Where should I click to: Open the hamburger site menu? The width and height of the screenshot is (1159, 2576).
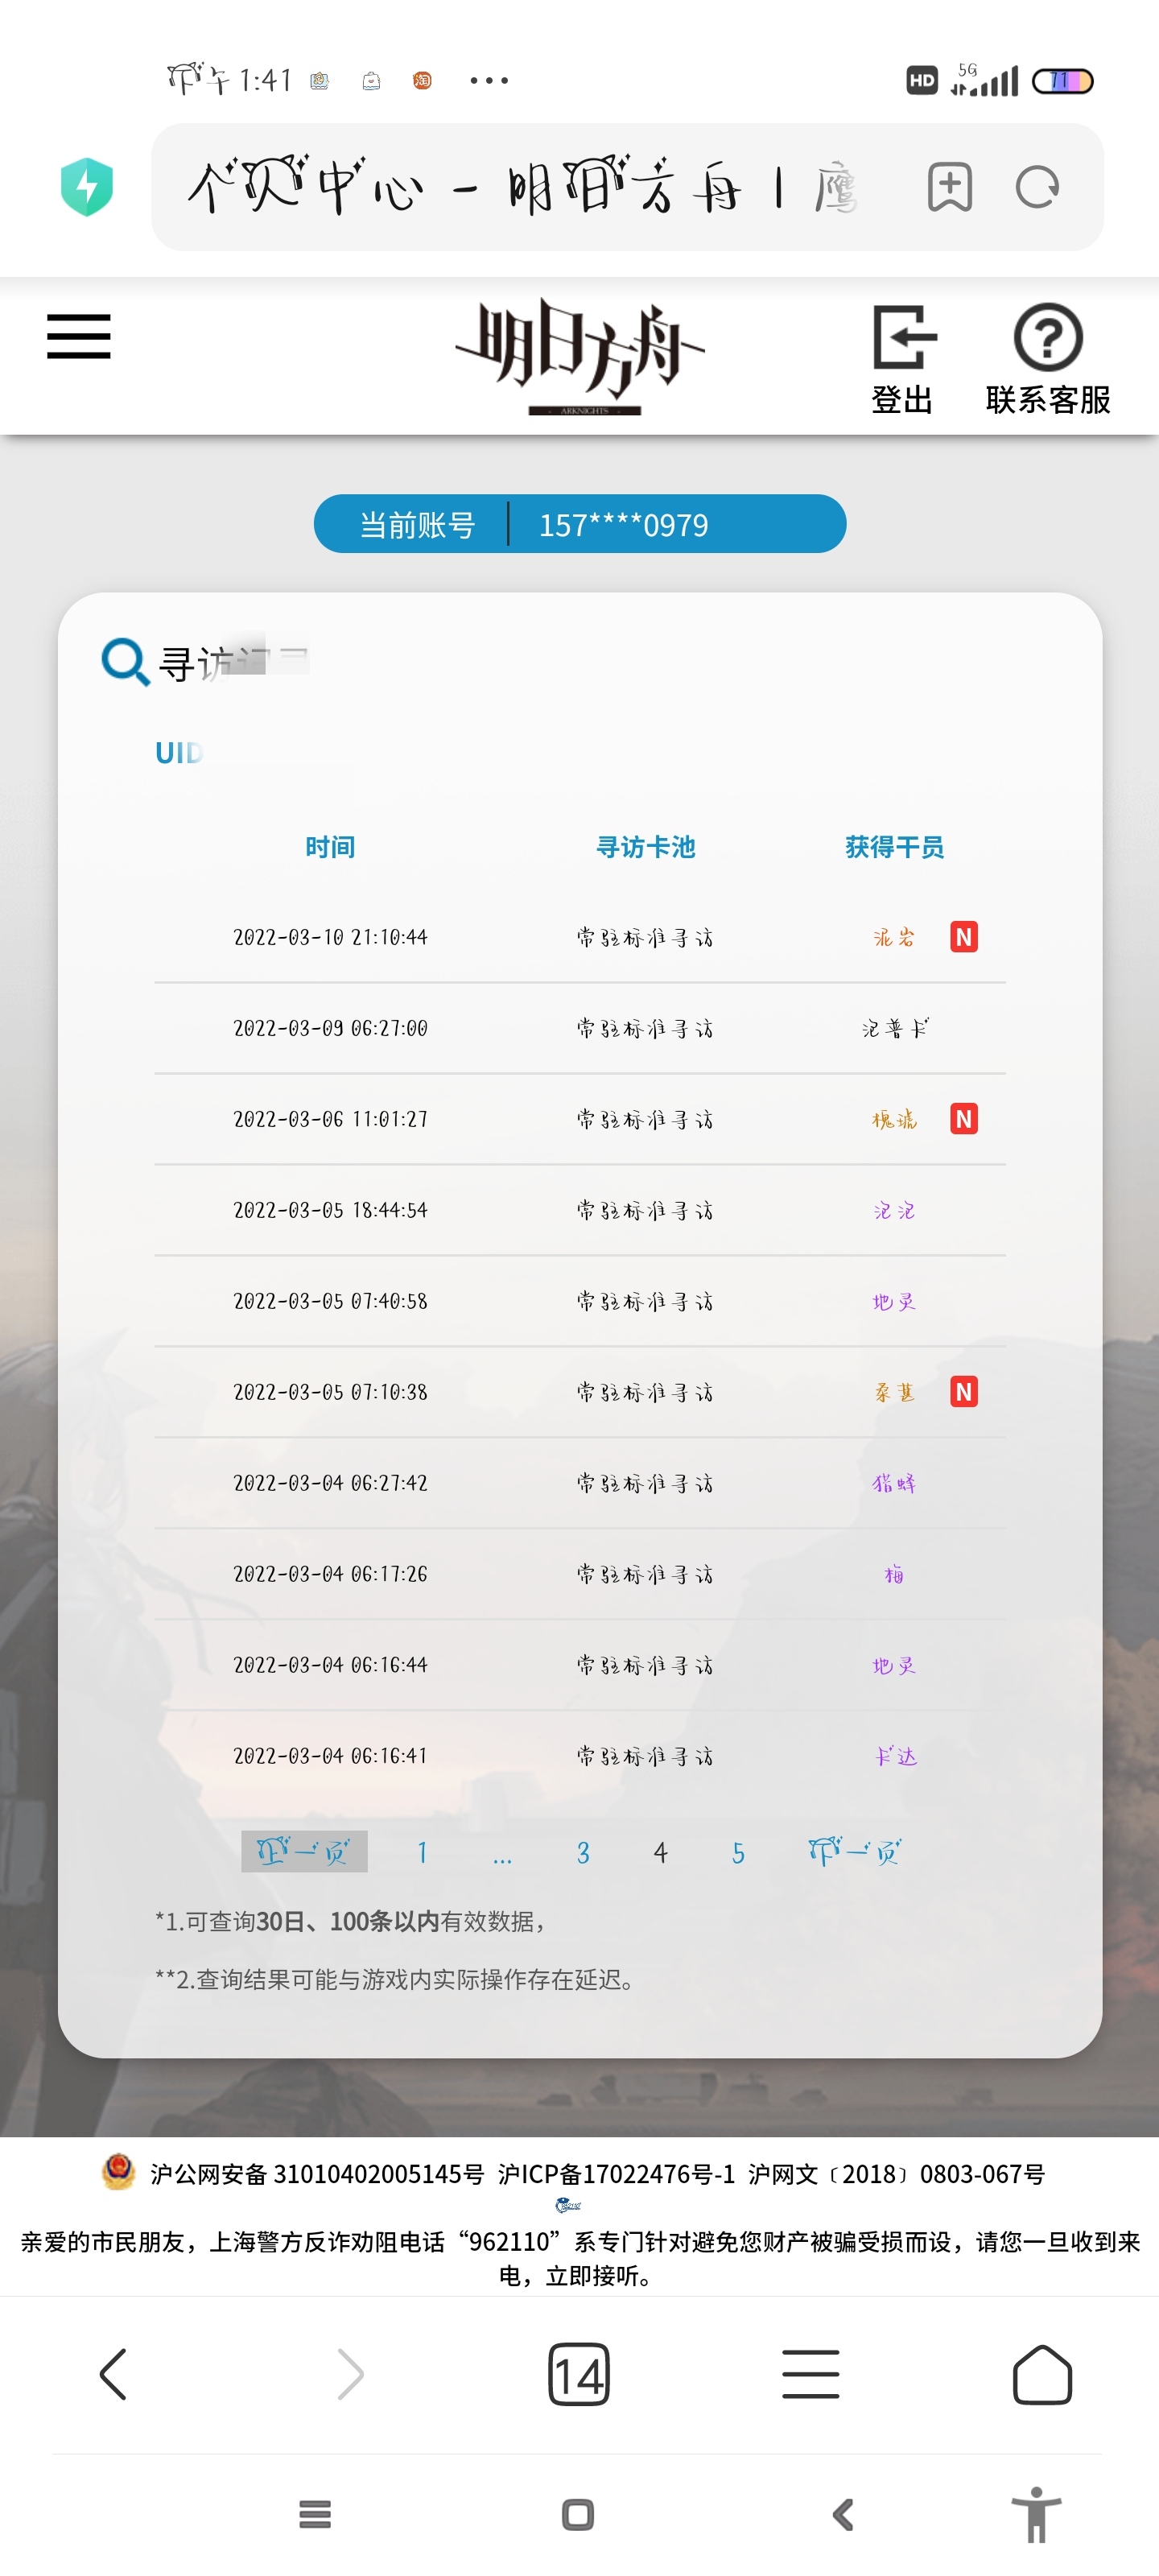79,336
